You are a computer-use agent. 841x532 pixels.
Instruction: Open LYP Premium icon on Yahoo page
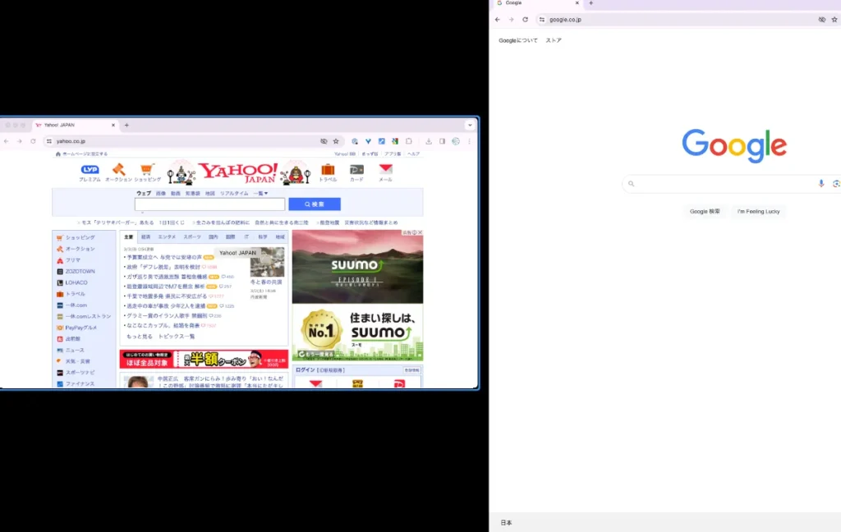click(90, 169)
